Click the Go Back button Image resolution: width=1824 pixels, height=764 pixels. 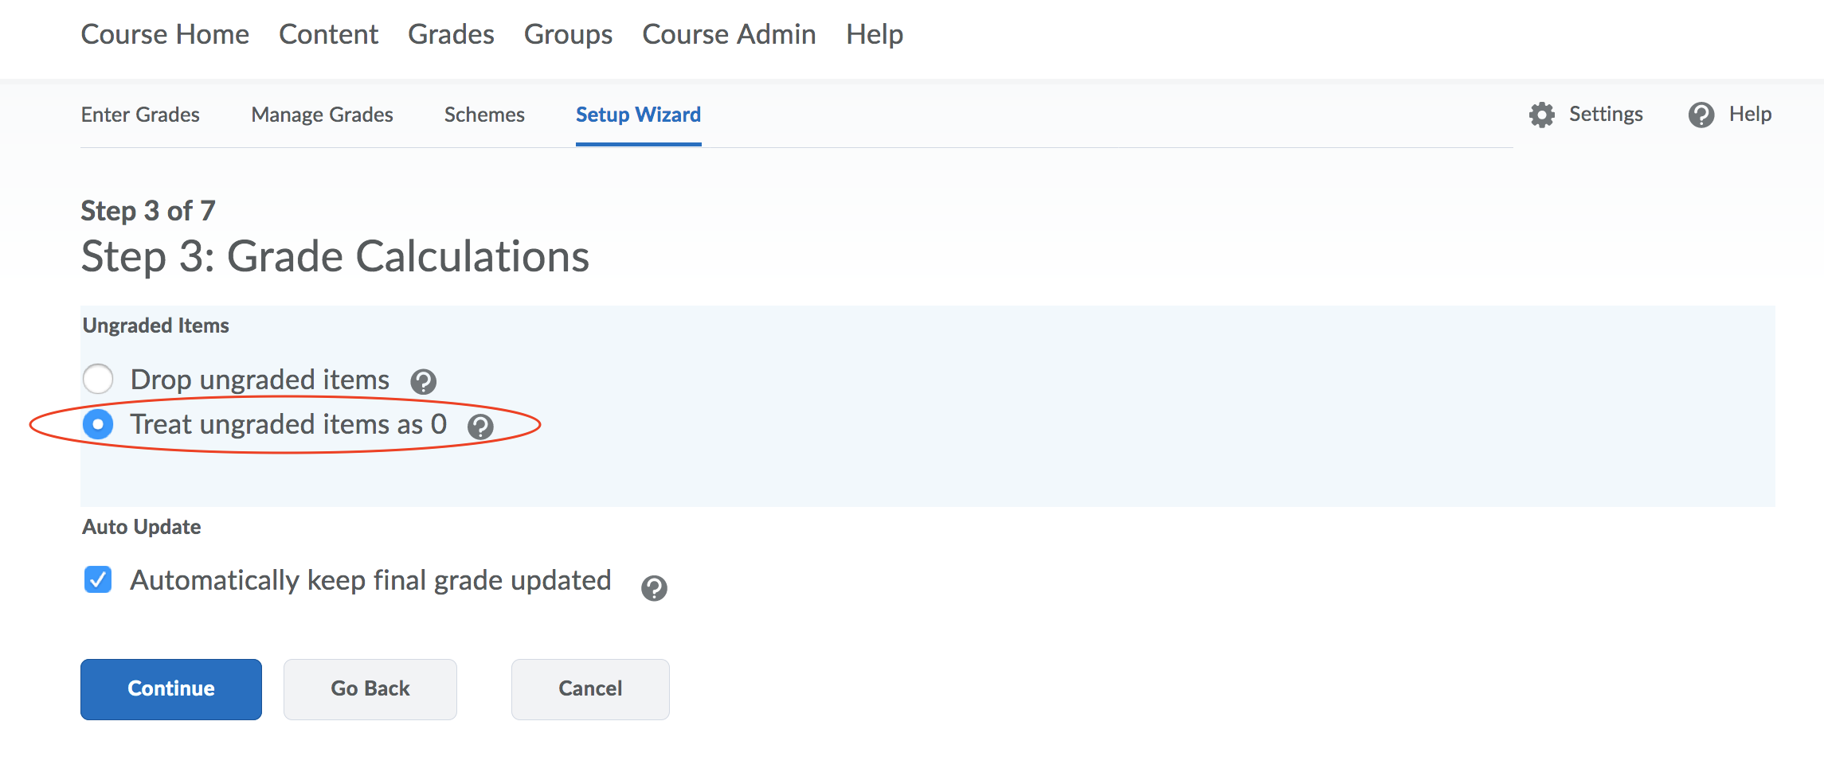(x=370, y=688)
